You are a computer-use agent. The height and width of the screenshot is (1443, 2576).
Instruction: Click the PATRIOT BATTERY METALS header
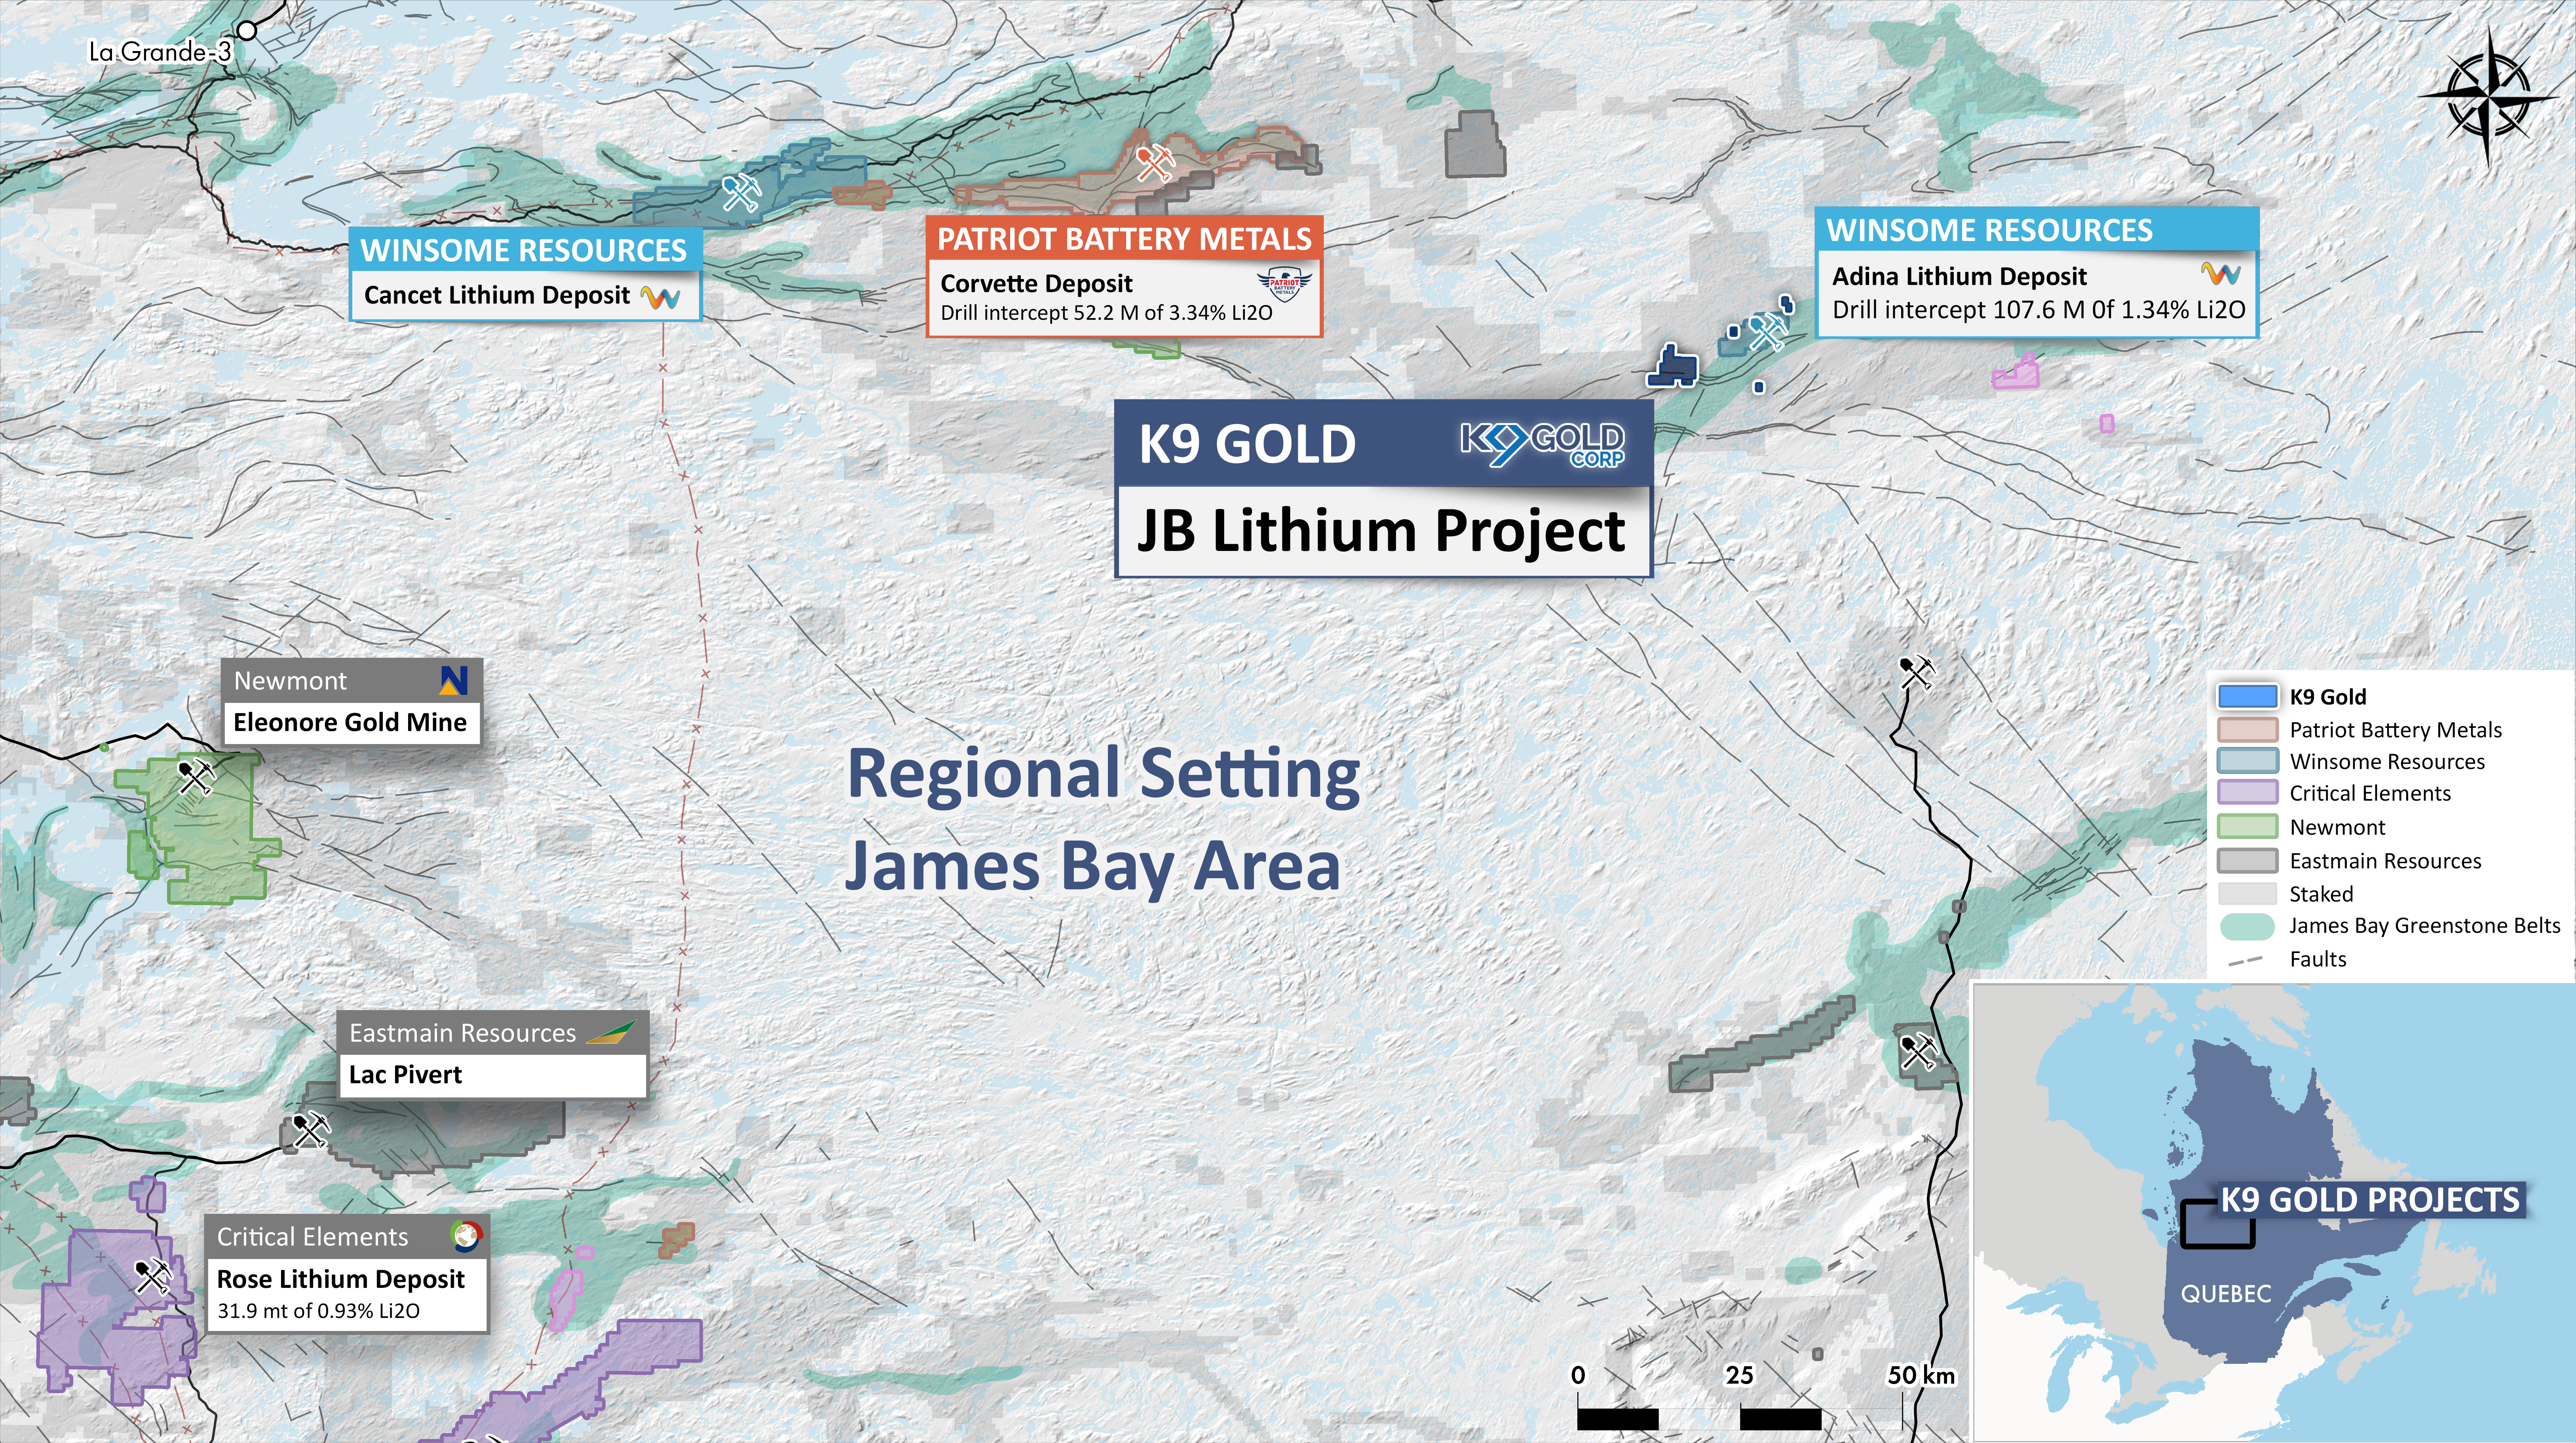(x=1124, y=239)
